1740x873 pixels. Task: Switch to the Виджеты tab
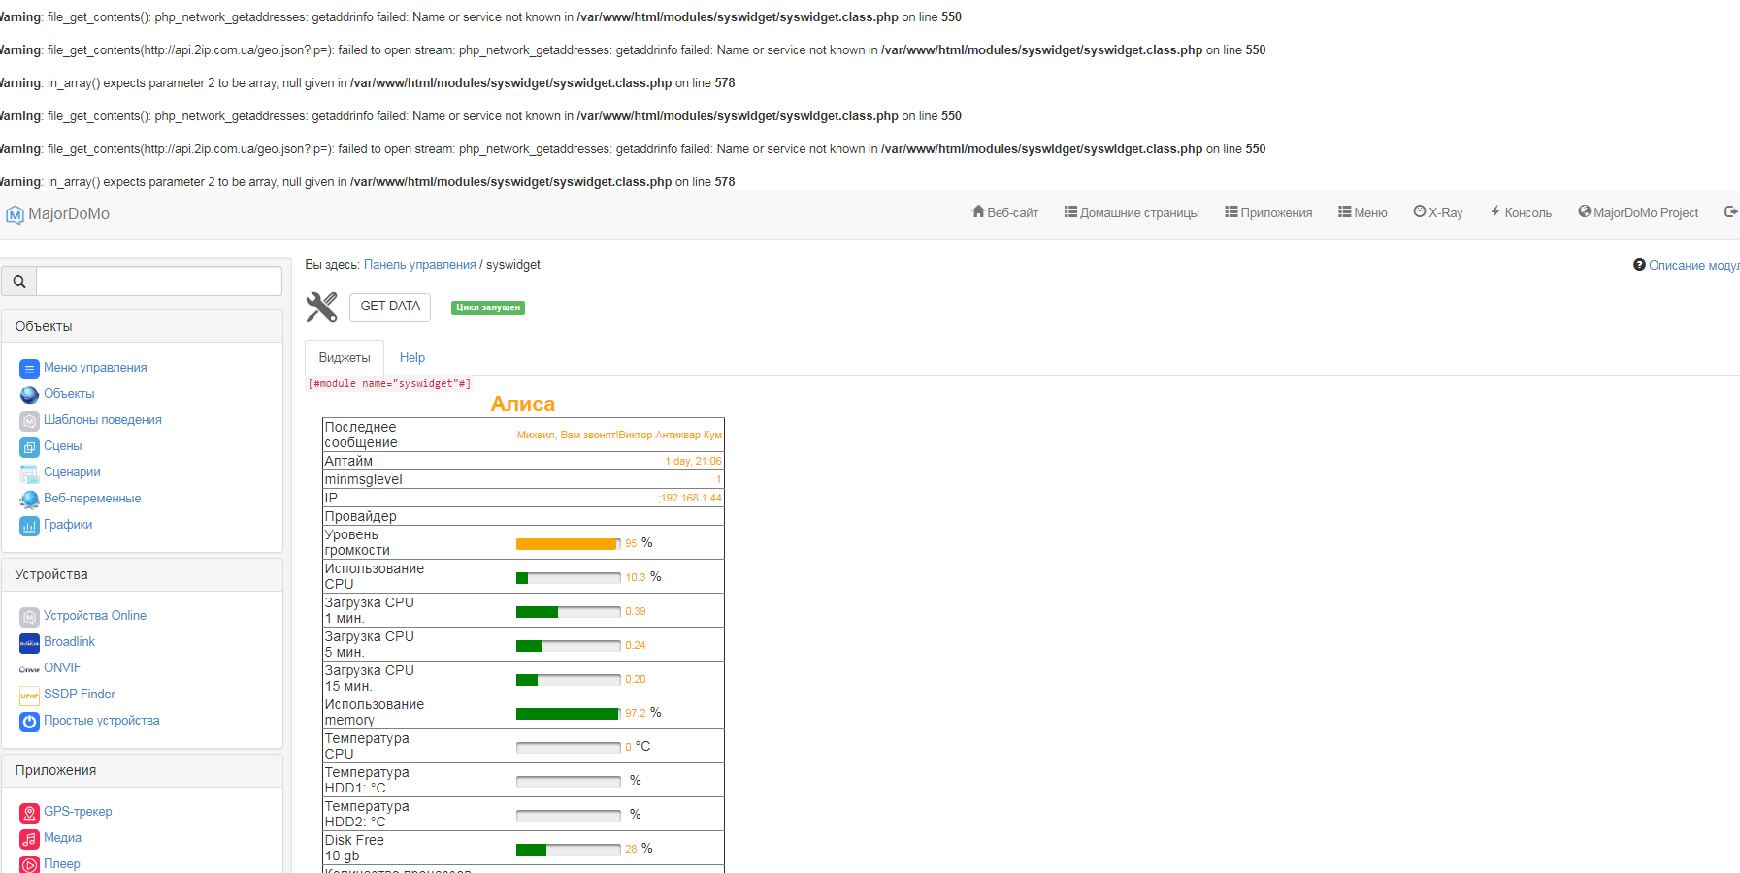tap(345, 358)
